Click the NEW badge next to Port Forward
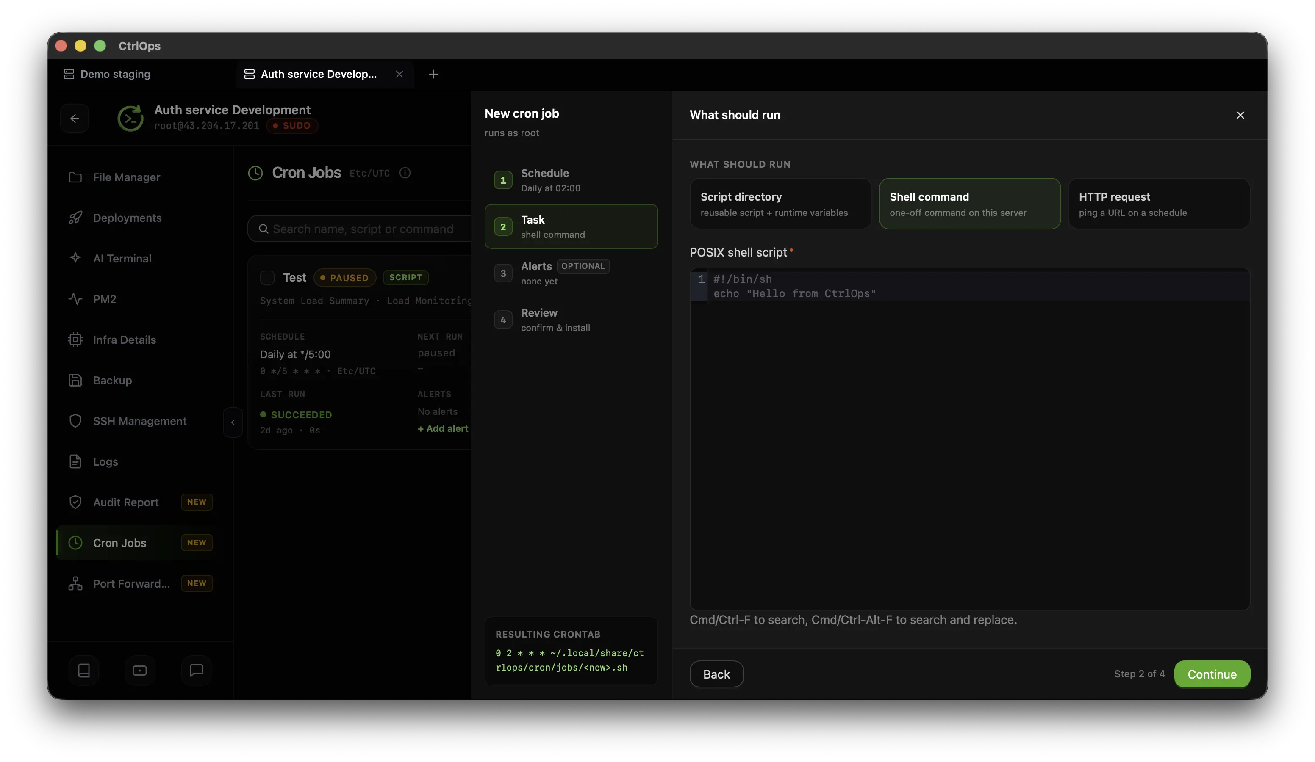 coord(197,584)
